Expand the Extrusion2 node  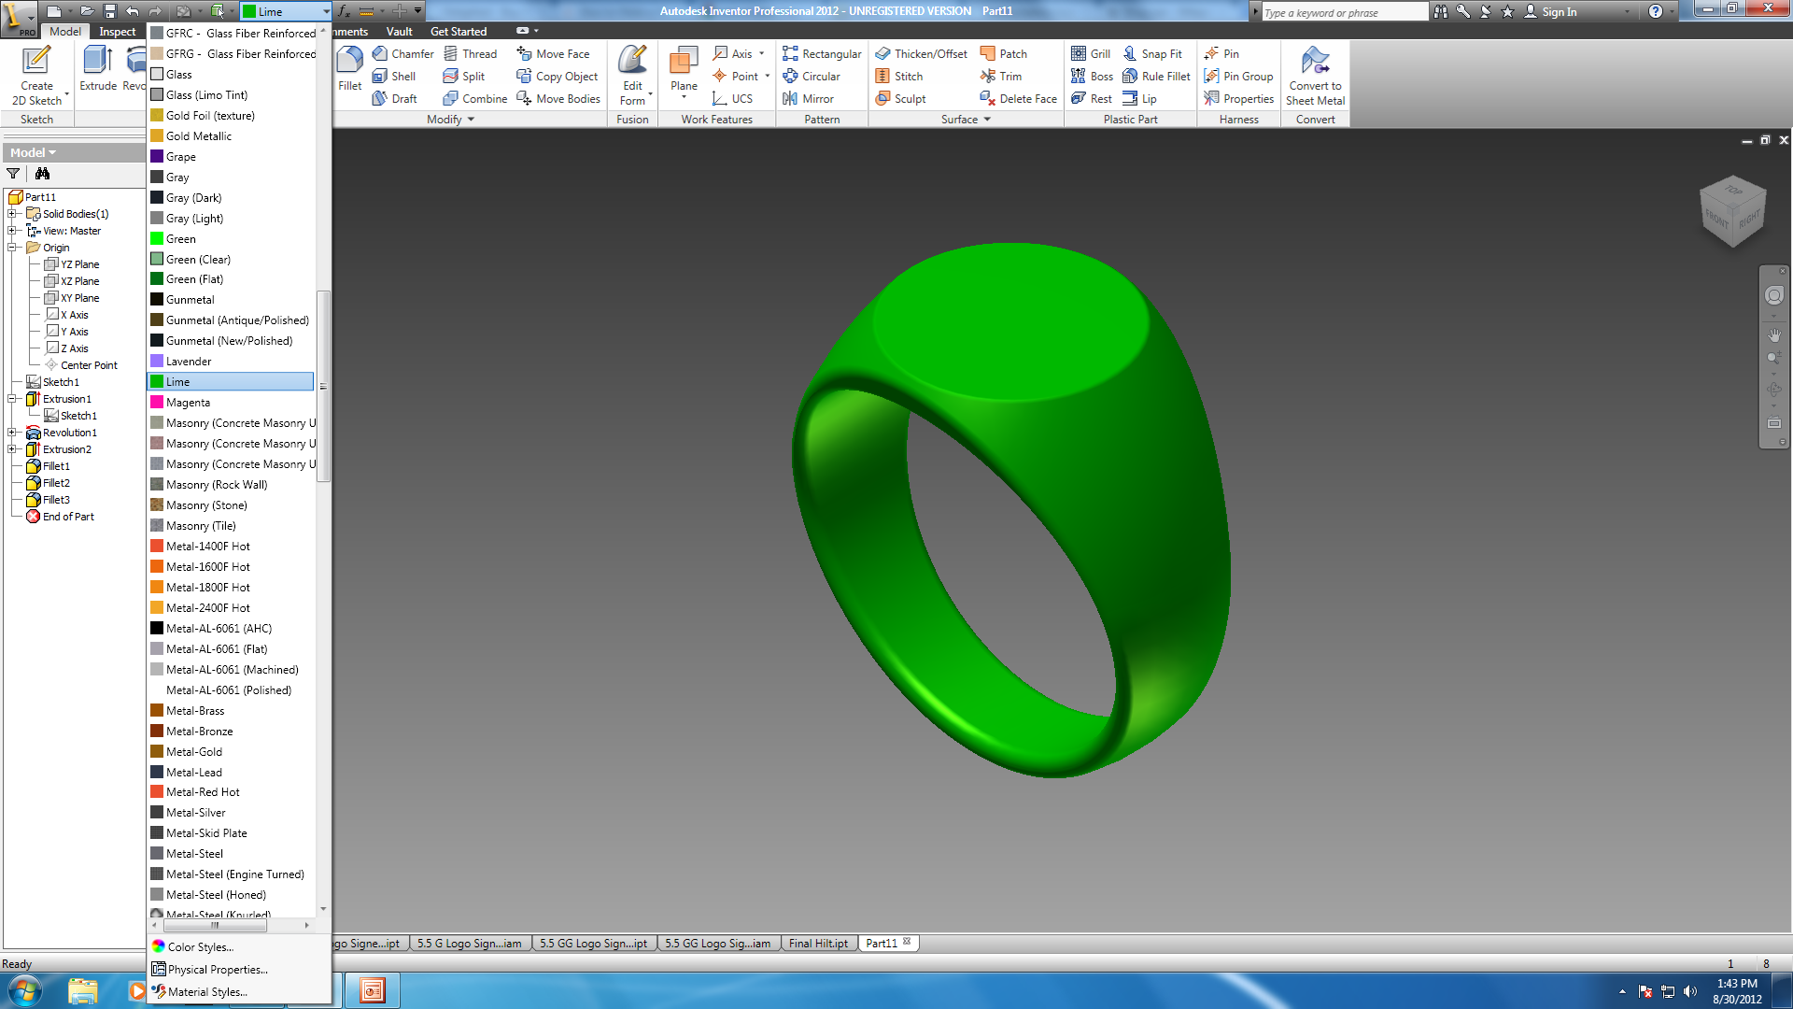(12, 449)
